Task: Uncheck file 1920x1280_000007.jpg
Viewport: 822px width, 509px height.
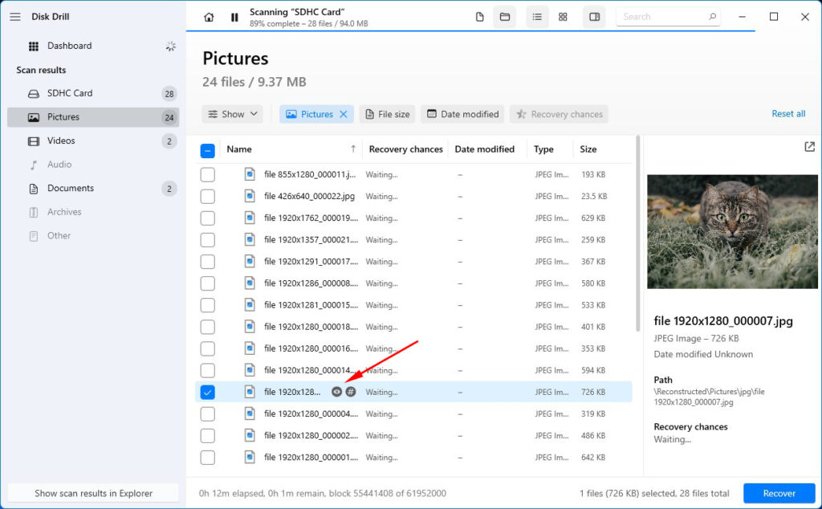Action: click(208, 392)
